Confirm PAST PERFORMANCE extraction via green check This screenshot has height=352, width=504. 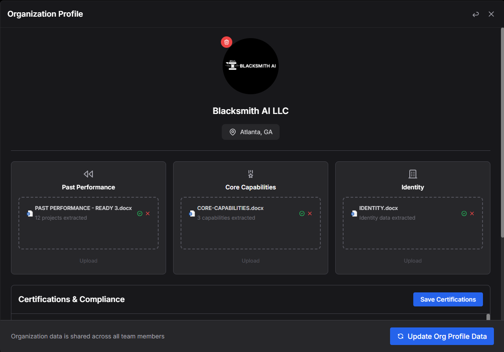[x=140, y=213]
